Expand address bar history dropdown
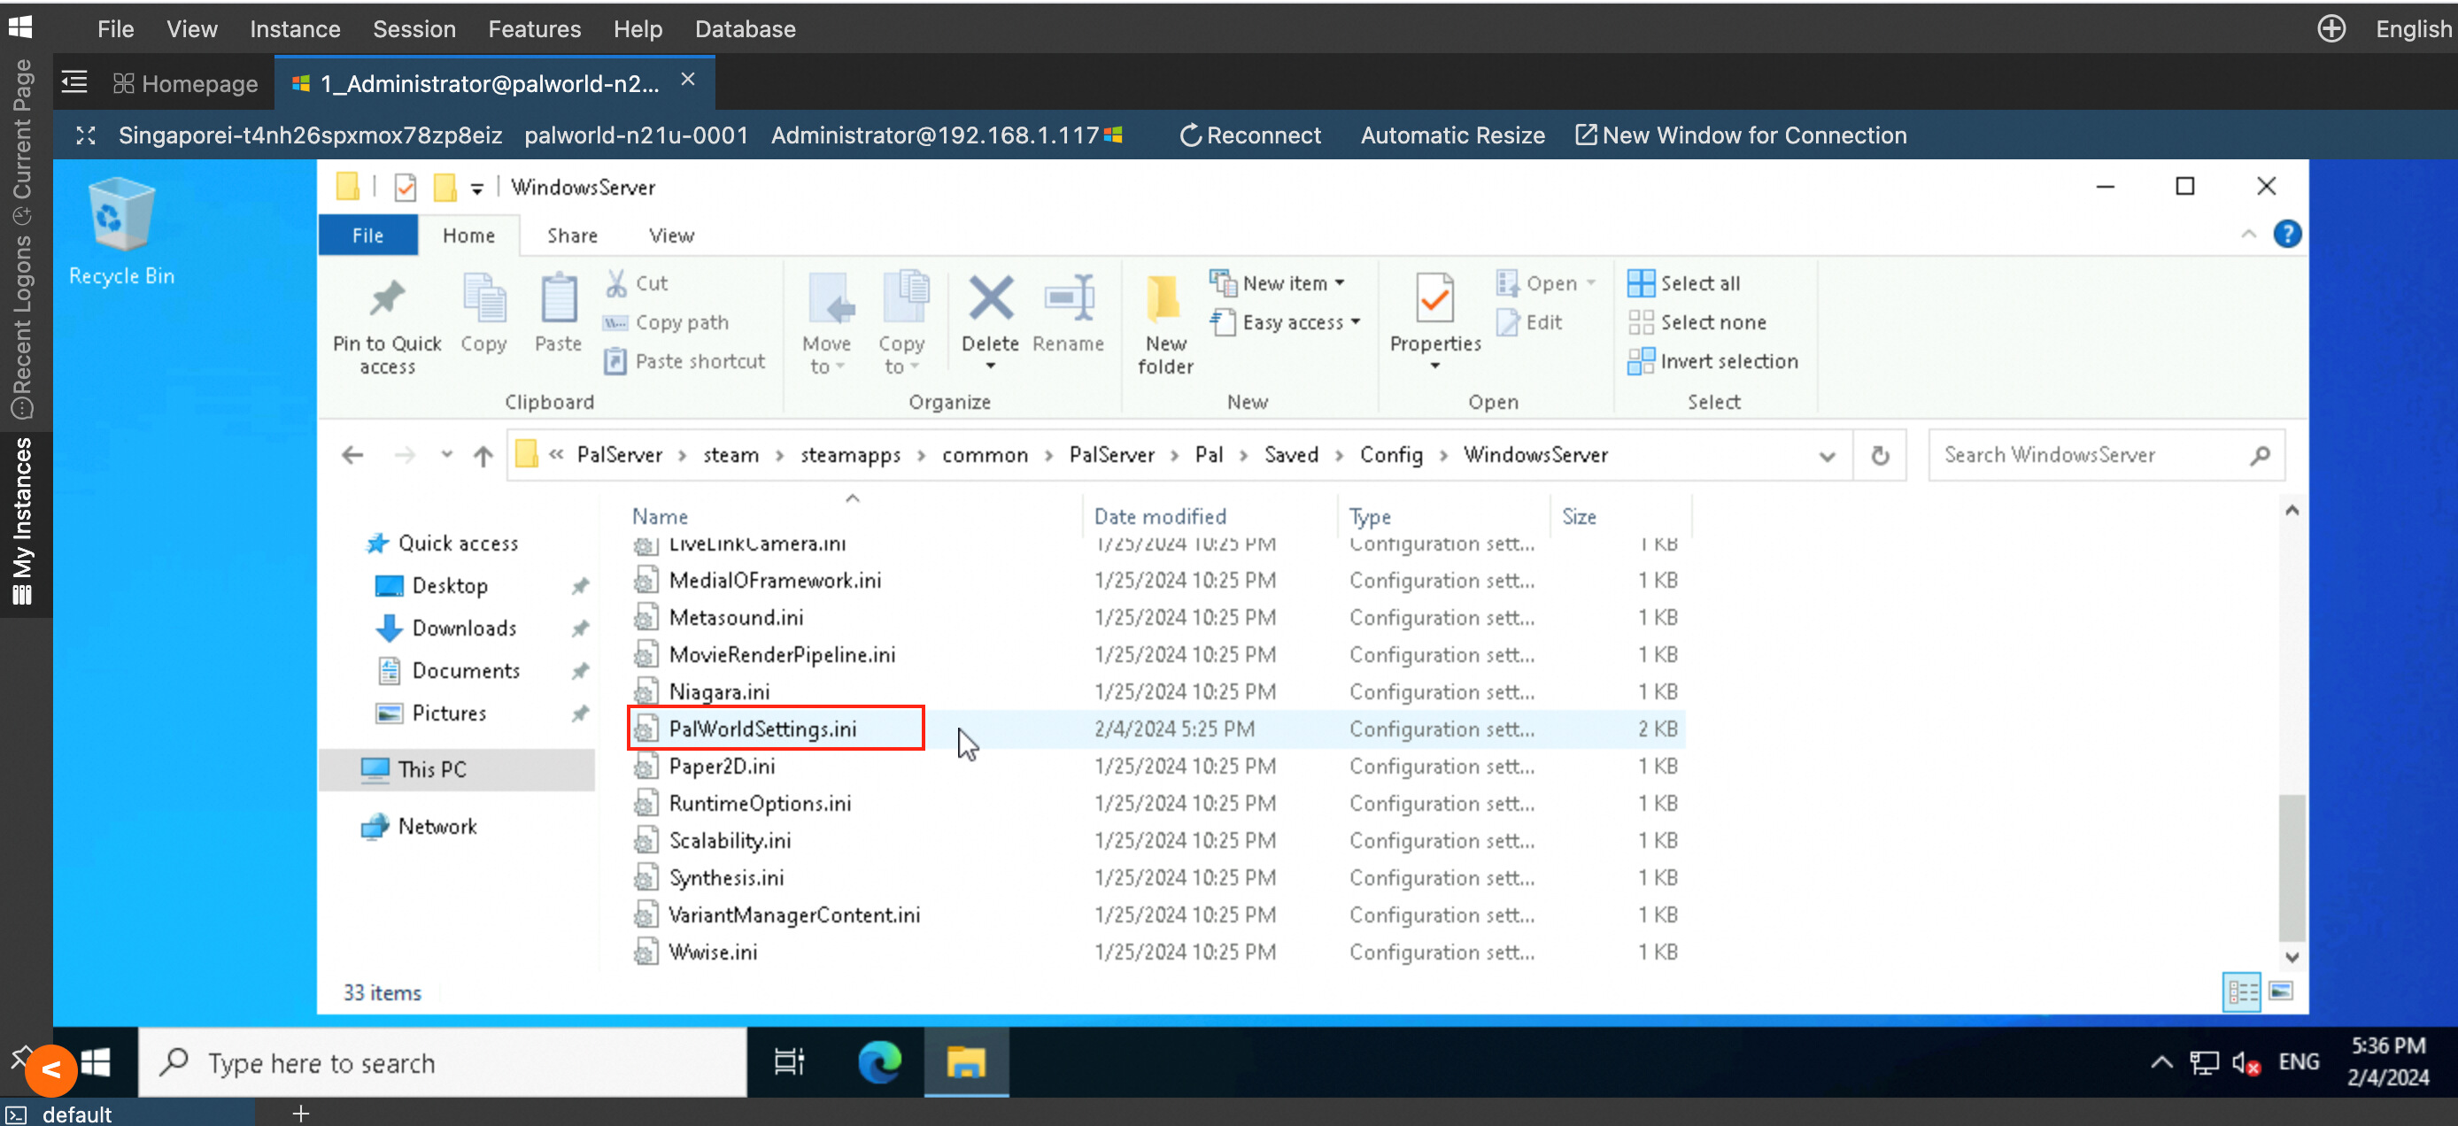 pyautogui.click(x=1827, y=456)
